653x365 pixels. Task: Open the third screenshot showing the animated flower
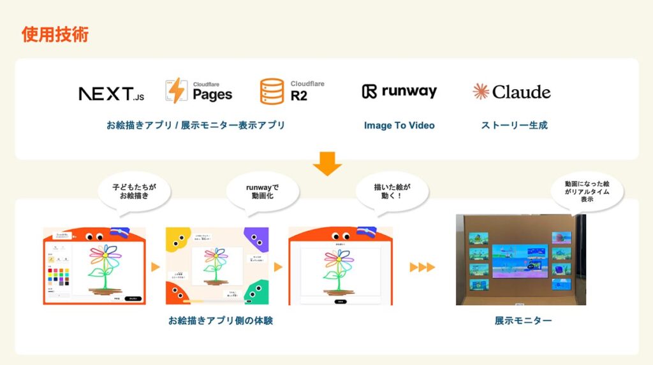click(x=341, y=266)
